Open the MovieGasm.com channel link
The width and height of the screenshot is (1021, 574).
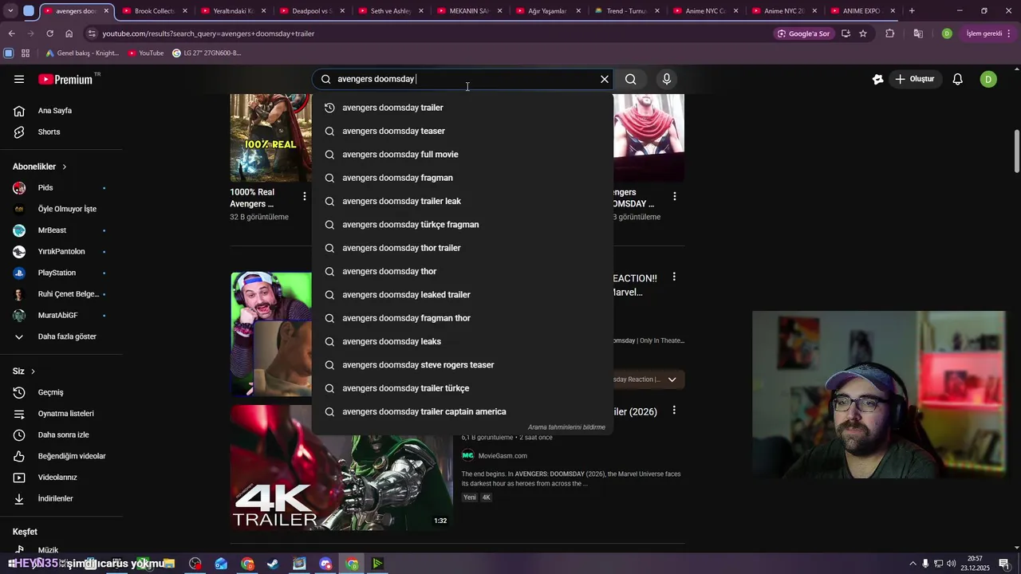click(x=503, y=456)
